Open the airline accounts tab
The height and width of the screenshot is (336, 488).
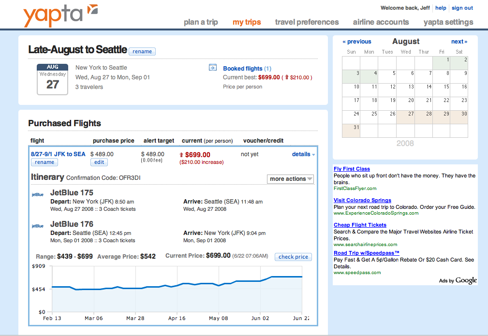point(381,22)
